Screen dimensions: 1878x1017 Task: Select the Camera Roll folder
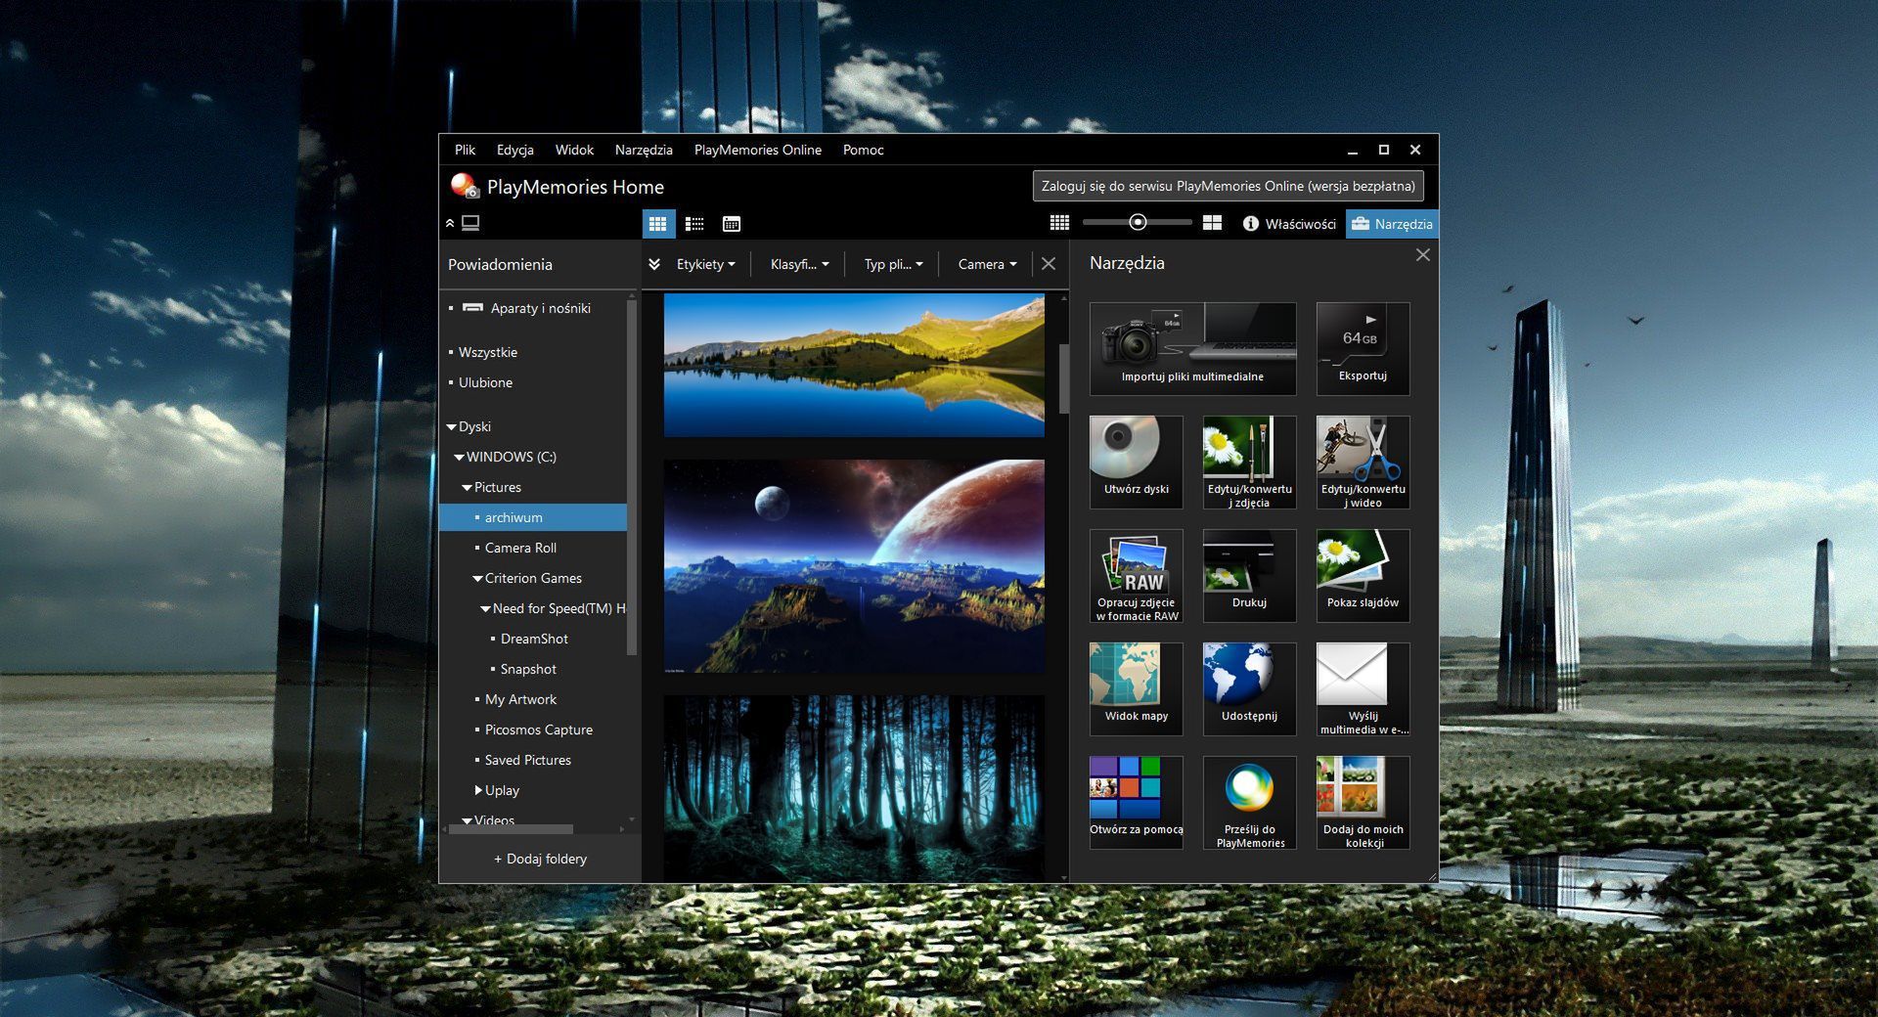tap(533, 548)
